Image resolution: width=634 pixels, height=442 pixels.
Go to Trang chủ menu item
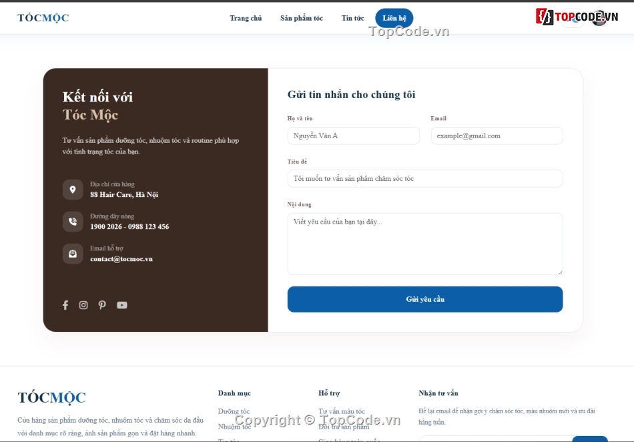(246, 18)
